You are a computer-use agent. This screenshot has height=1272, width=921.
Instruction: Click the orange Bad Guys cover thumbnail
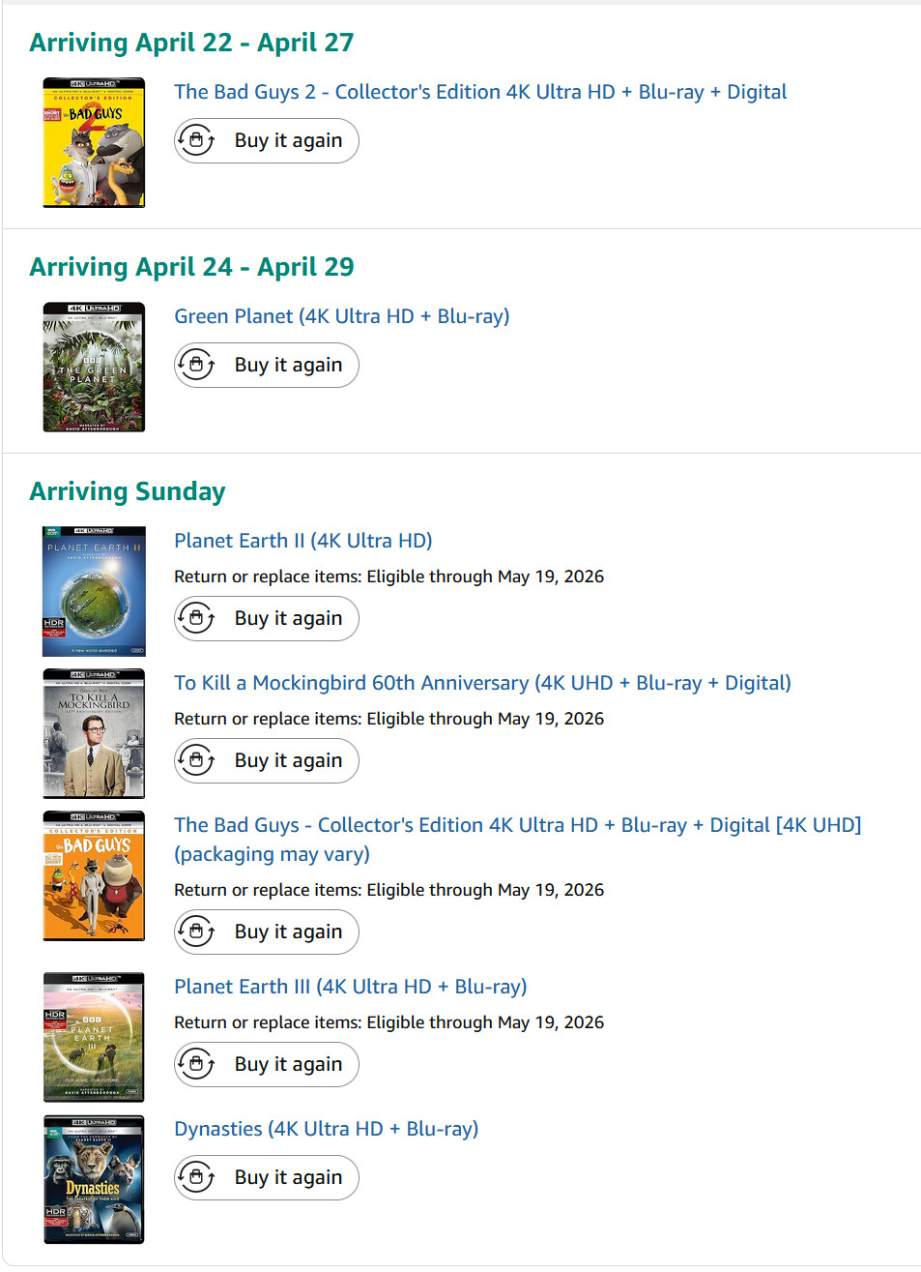coord(94,875)
